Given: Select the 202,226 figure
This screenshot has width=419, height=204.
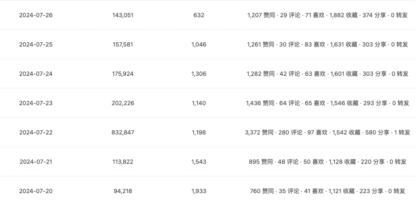Looking at the screenshot, I should point(123,103).
